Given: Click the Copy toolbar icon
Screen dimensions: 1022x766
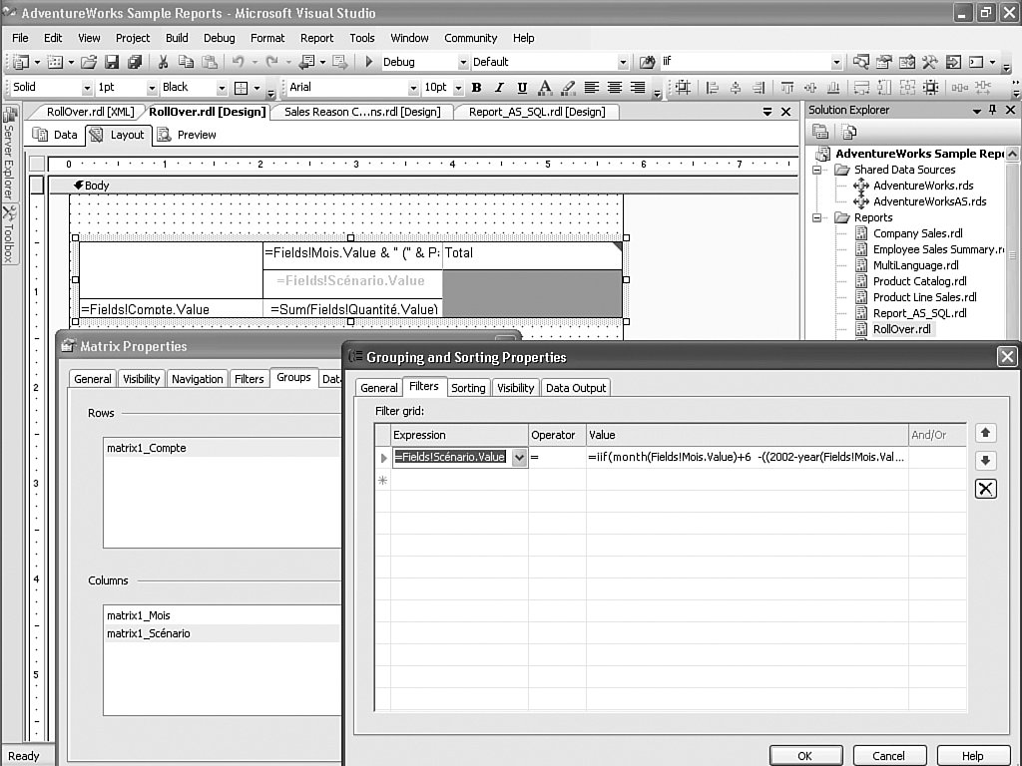Looking at the screenshot, I should tap(186, 62).
